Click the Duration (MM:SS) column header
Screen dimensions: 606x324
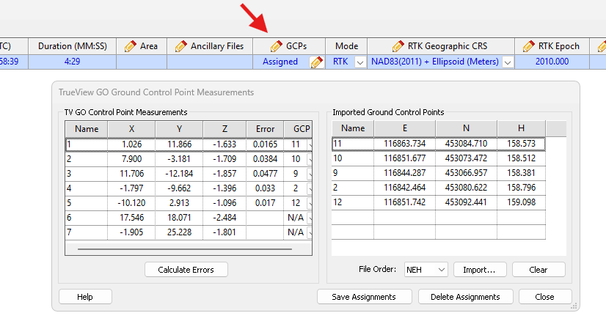pyautogui.click(x=73, y=46)
